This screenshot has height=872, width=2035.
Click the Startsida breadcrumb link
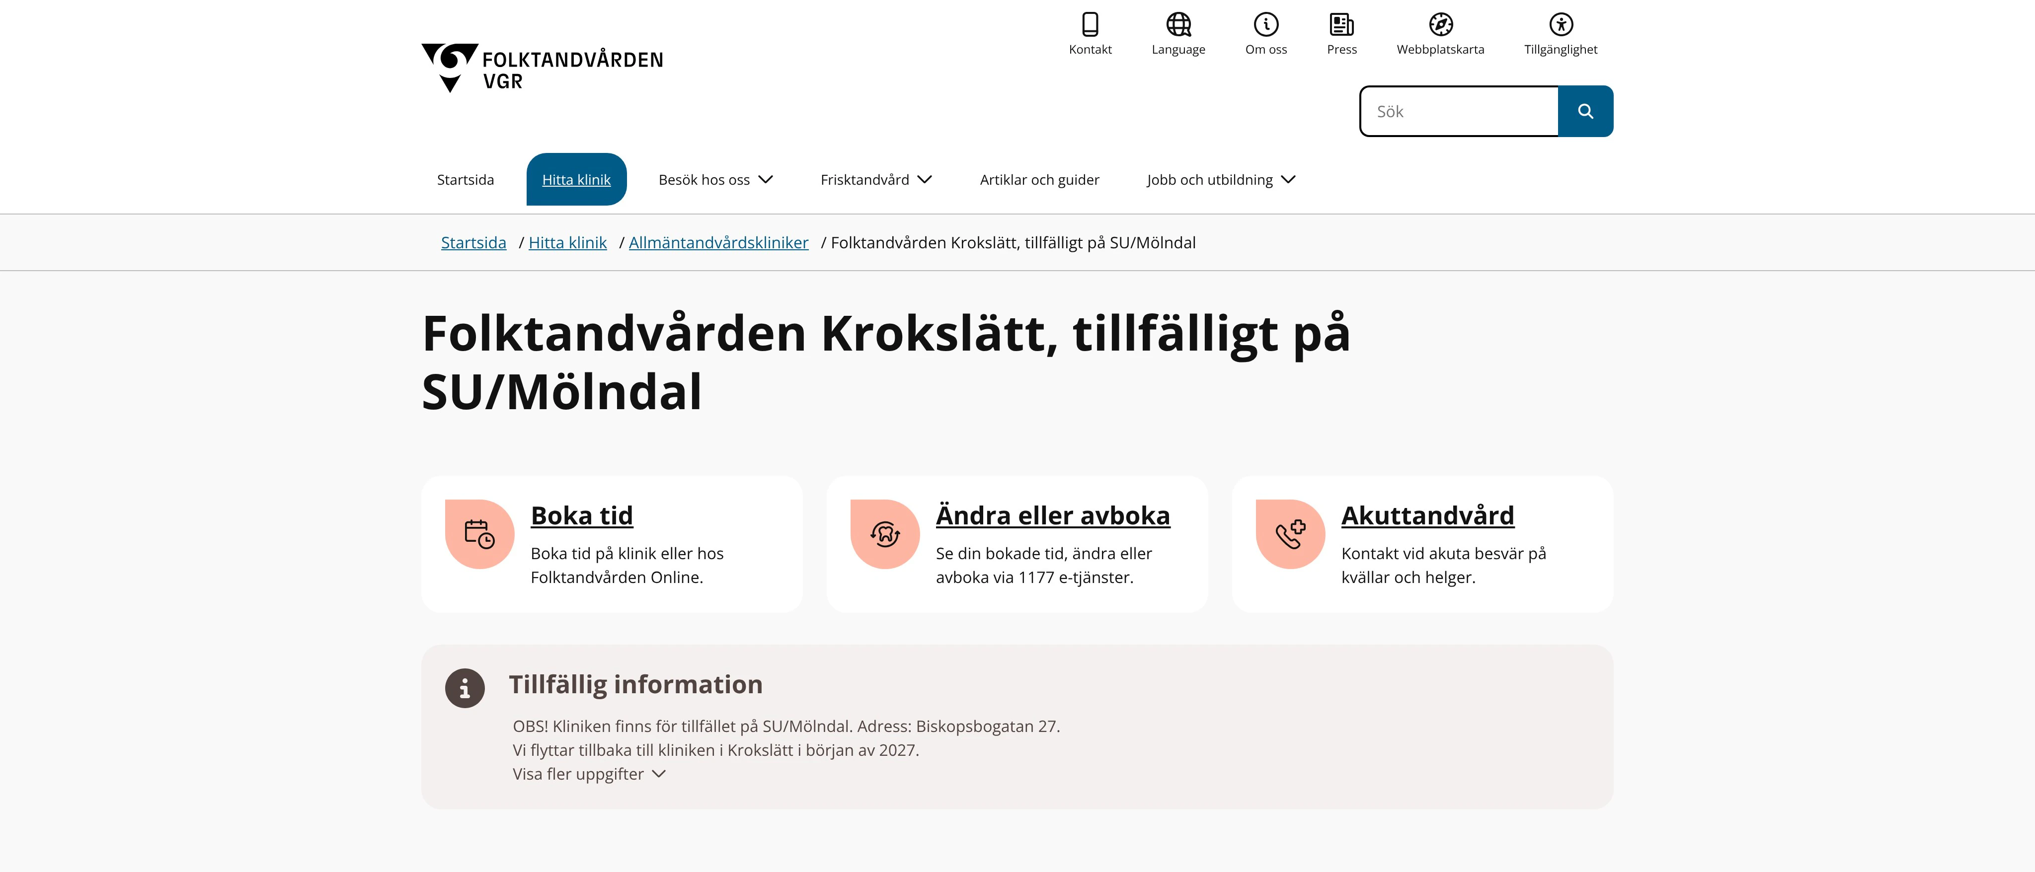[x=473, y=242]
